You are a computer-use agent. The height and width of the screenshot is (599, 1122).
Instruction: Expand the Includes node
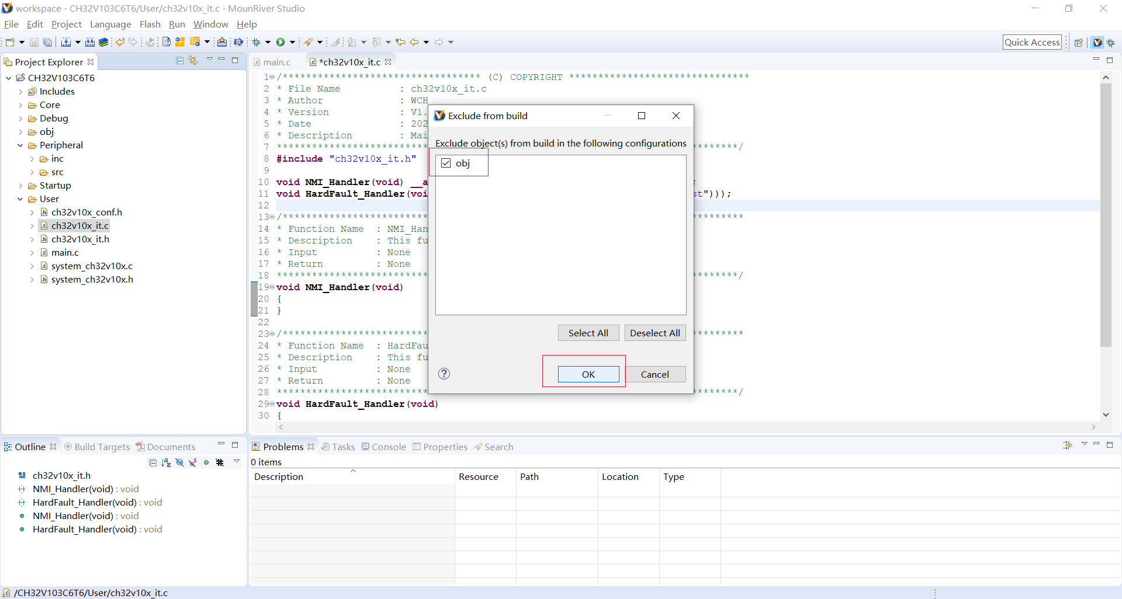(20, 91)
